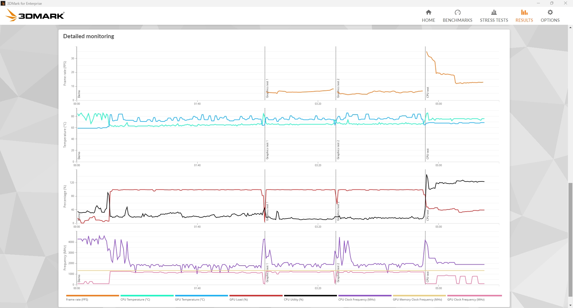This screenshot has height=308, width=573.
Task: Click the Frame rate (FPS) axis label
Action: click(65, 73)
